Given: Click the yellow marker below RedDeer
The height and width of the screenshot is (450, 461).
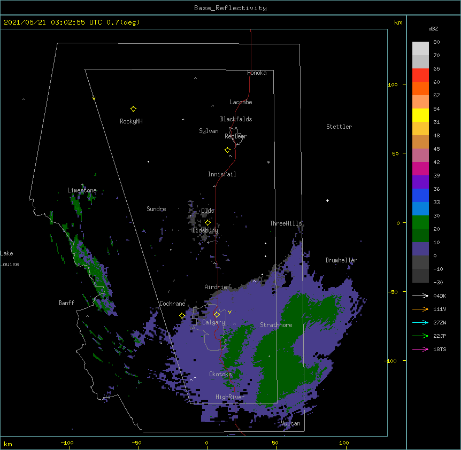Looking at the screenshot, I should [227, 150].
